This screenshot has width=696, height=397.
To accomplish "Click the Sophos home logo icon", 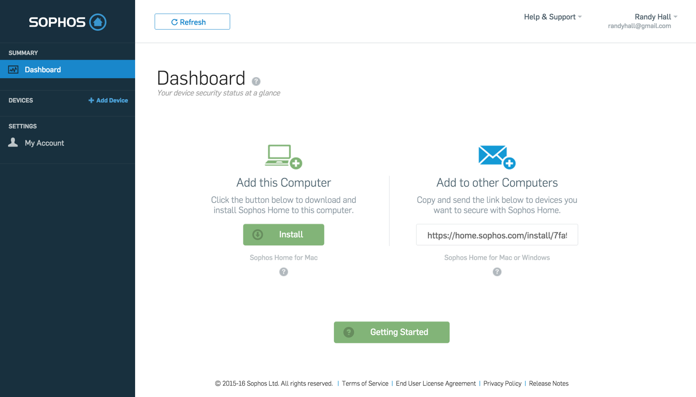I will [98, 22].
